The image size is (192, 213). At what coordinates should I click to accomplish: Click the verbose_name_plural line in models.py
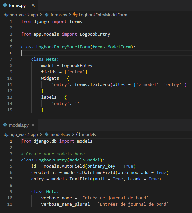point(105,204)
